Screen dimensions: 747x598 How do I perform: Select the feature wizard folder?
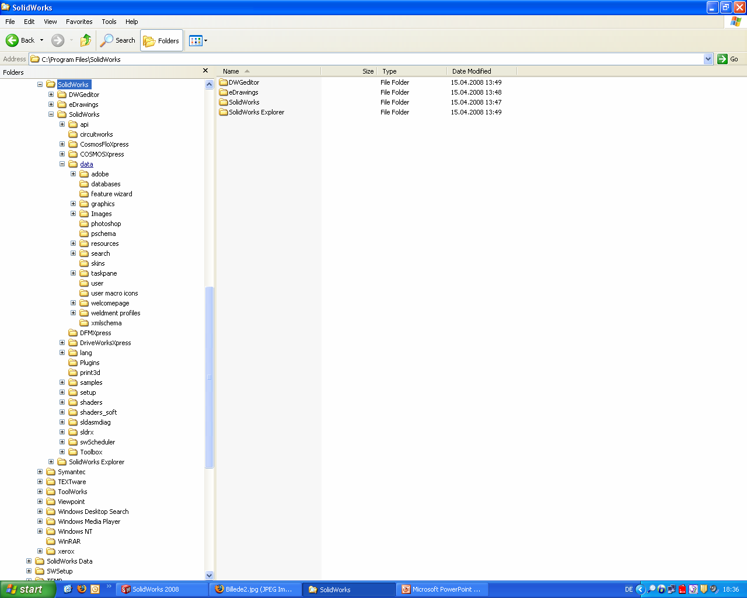coord(111,194)
